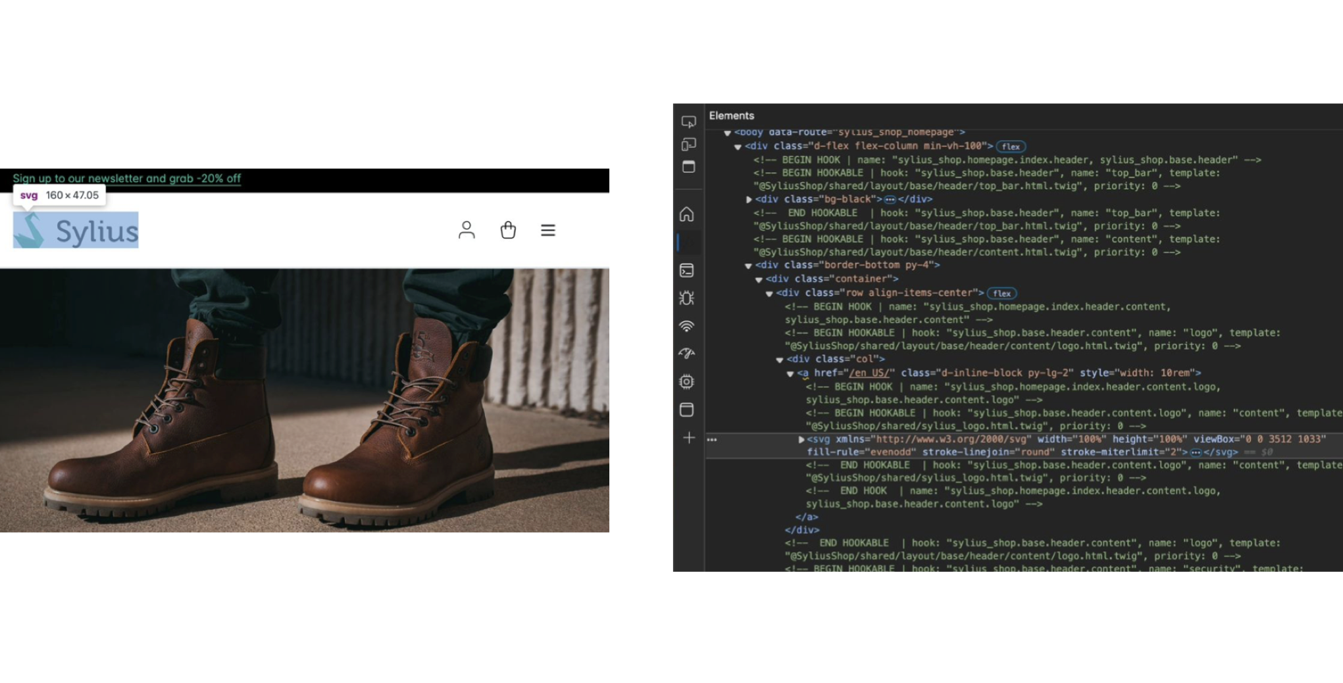1343x683 pixels.
Task: Expand the div with class bg-black
Action: point(749,199)
